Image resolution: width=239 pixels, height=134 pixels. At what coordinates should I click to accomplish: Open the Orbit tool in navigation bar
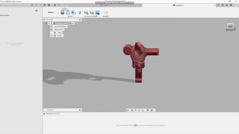tap(128, 110)
